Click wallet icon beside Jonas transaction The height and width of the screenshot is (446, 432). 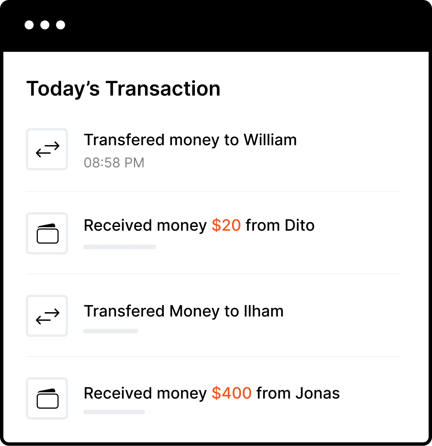(x=47, y=399)
